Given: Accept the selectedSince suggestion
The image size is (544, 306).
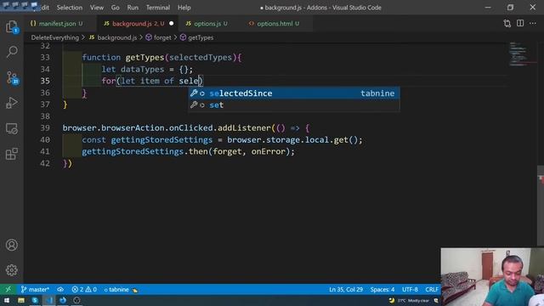Looking at the screenshot, I should coord(294,93).
